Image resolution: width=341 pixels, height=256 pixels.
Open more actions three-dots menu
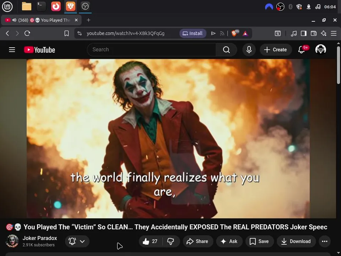(x=324, y=241)
